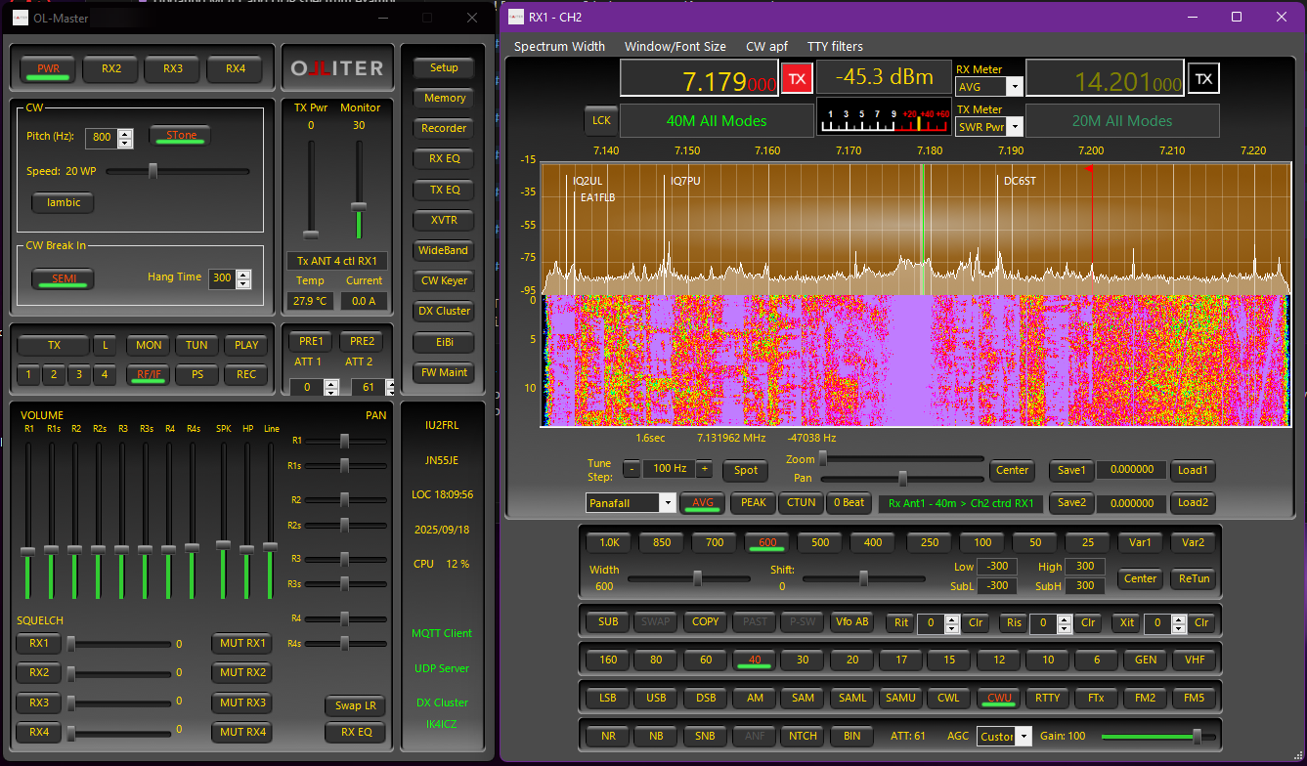Screen dimensions: 1307x766
Task: Open the DX Cluster panel
Action: click(x=443, y=311)
